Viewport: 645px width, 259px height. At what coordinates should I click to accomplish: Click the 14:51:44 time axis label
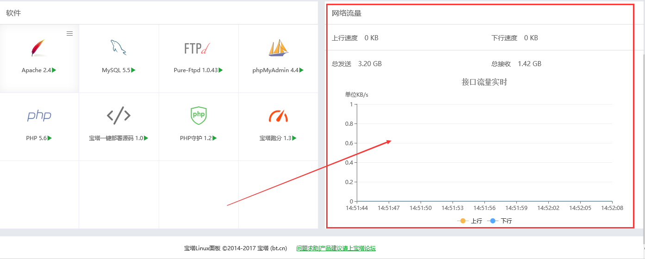(x=357, y=208)
